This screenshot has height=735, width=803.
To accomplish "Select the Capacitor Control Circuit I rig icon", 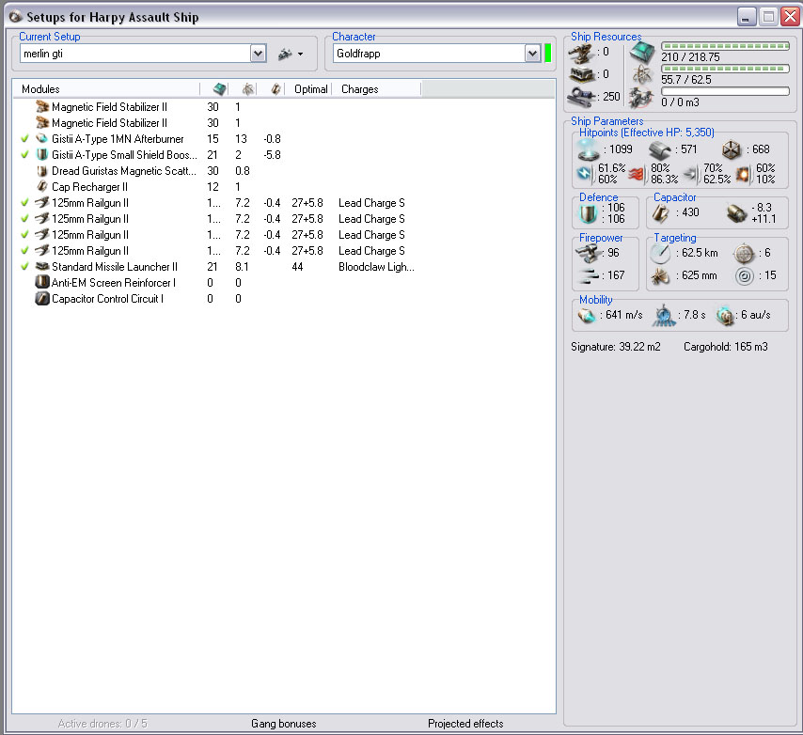I will point(42,298).
